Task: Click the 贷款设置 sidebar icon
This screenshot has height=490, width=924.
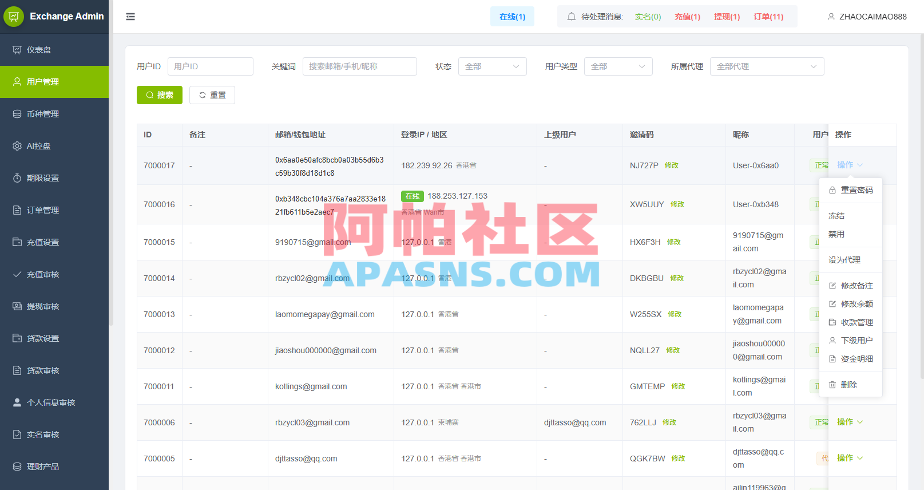Action: click(x=17, y=338)
